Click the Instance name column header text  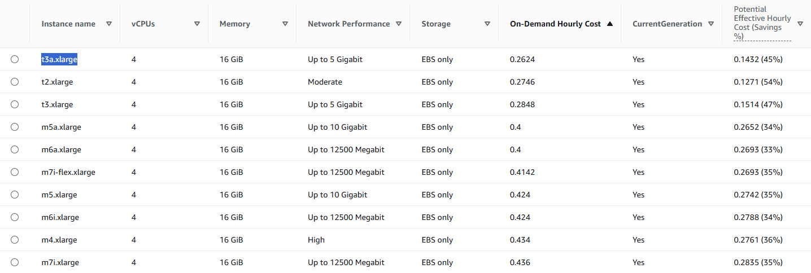68,24
